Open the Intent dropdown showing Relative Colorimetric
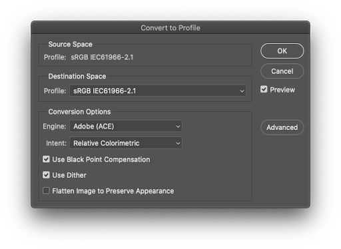 click(x=126, y=143)
